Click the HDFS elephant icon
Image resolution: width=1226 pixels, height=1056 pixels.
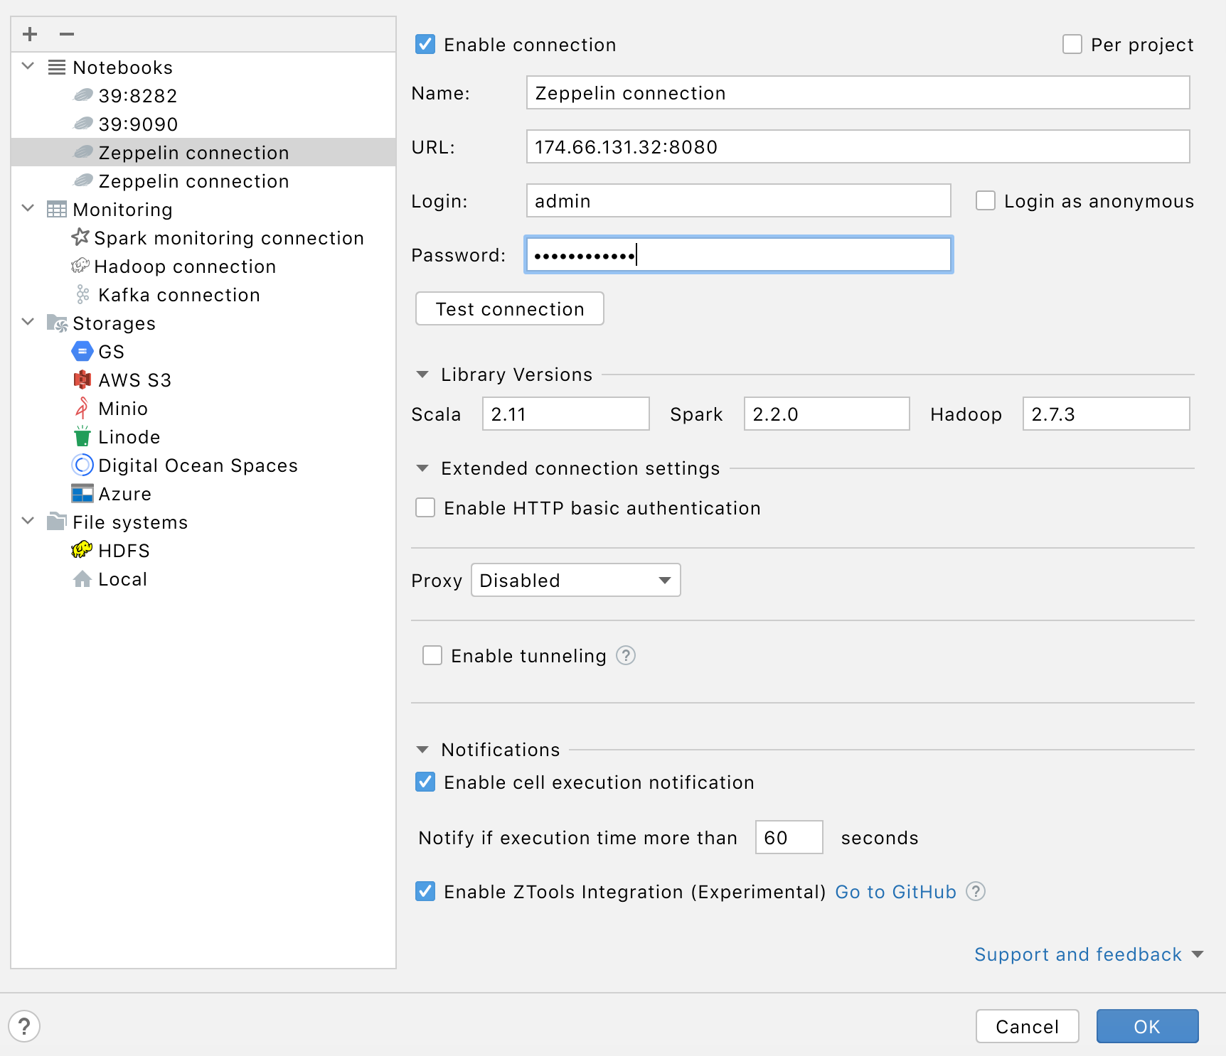pyautogui.click(x=81, y=550)
